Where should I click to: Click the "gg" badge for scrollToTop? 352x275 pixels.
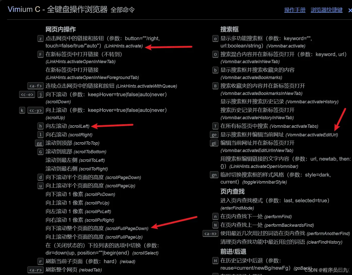pos(39,143)
